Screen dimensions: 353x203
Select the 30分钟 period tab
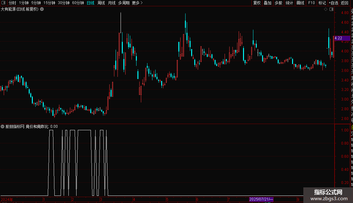tap(64, 3)
